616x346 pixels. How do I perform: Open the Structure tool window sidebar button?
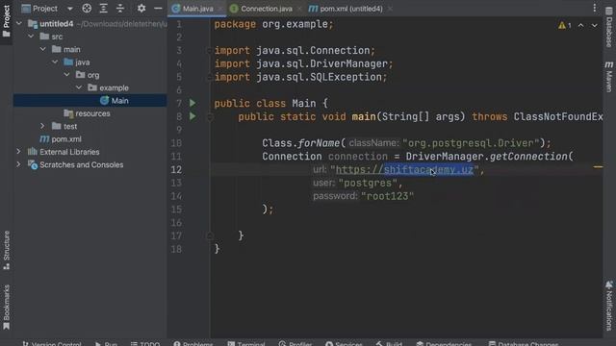tap(7, 250)
